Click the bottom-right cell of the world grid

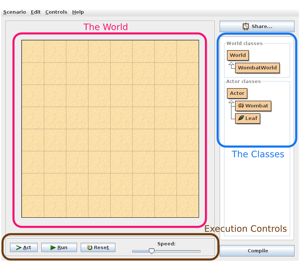[x=188, y=206]
